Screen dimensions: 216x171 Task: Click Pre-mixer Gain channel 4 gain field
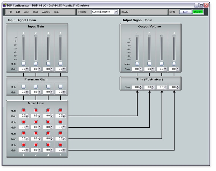pyautogui.click(x=59, y=93)
